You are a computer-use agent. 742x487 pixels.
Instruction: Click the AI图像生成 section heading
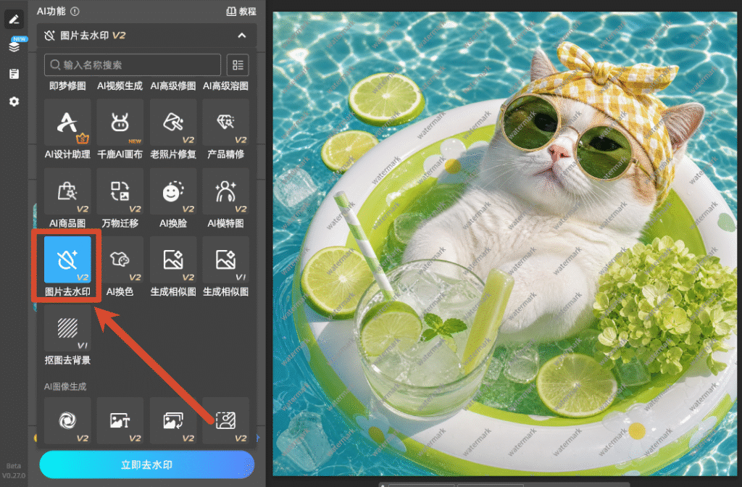pos(65,387)
